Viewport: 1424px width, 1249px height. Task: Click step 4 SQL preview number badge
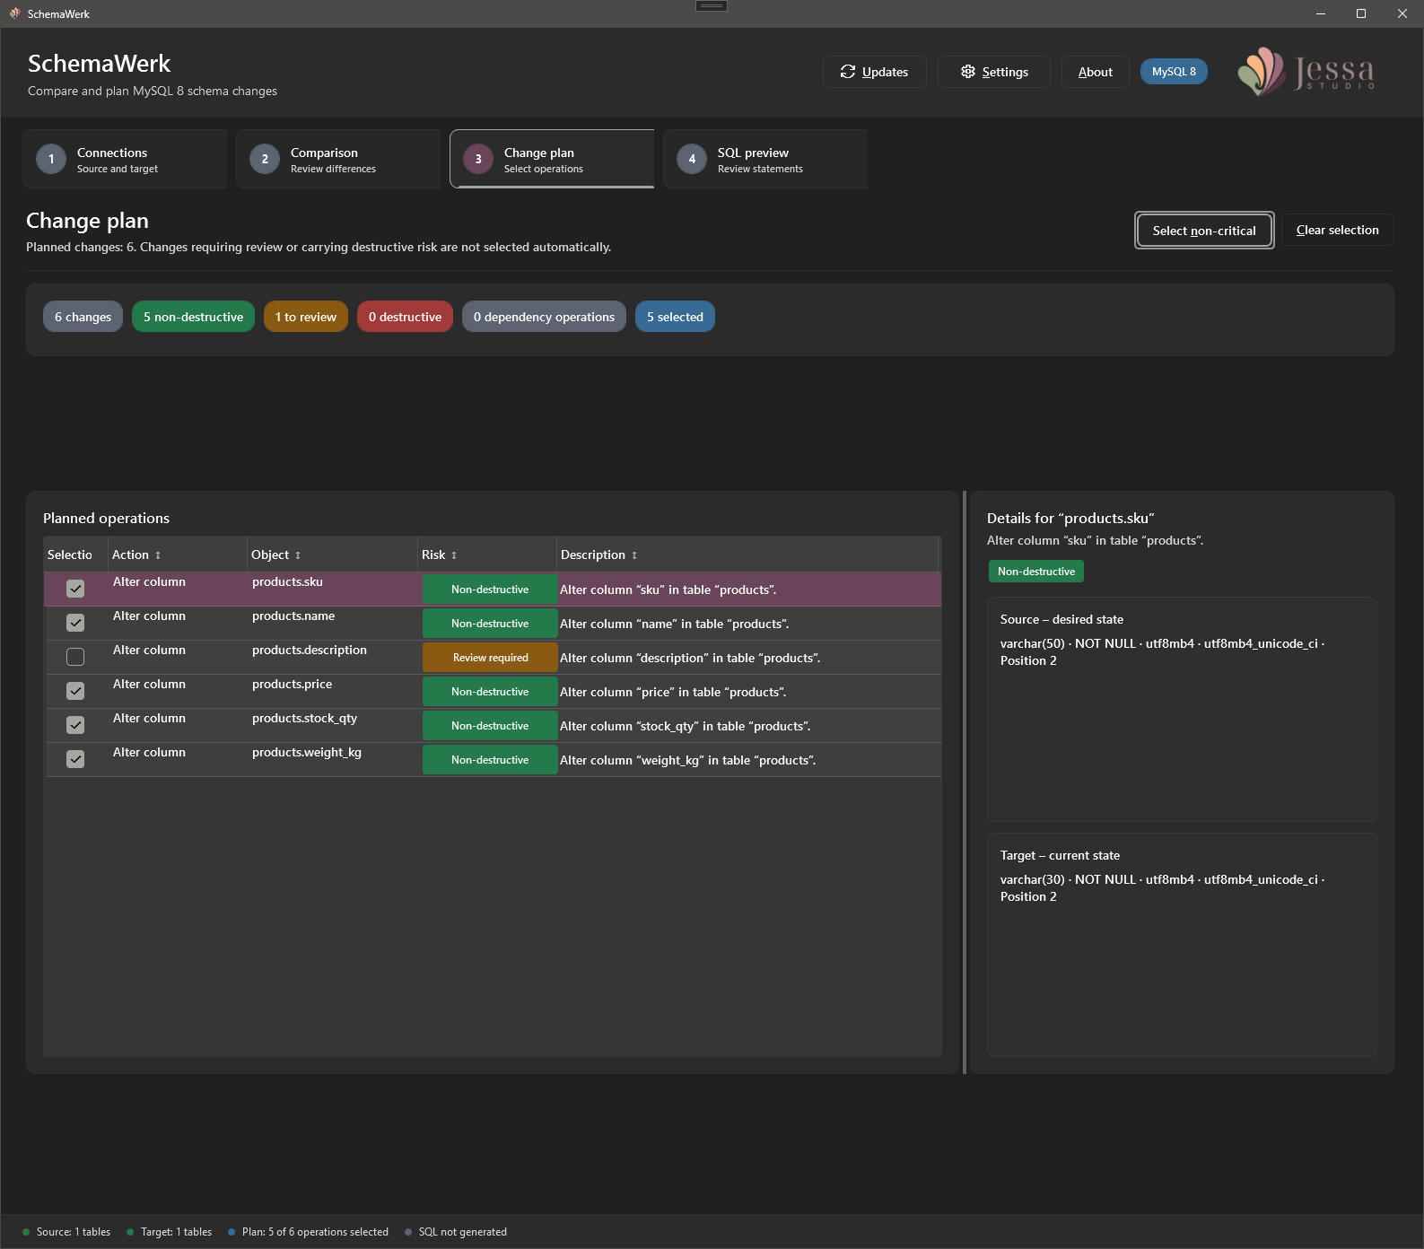coord(692,159)
